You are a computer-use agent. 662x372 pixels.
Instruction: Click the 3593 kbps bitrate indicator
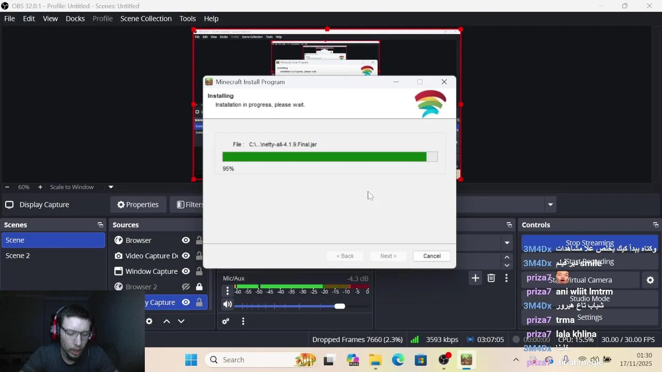click(442, 339)
